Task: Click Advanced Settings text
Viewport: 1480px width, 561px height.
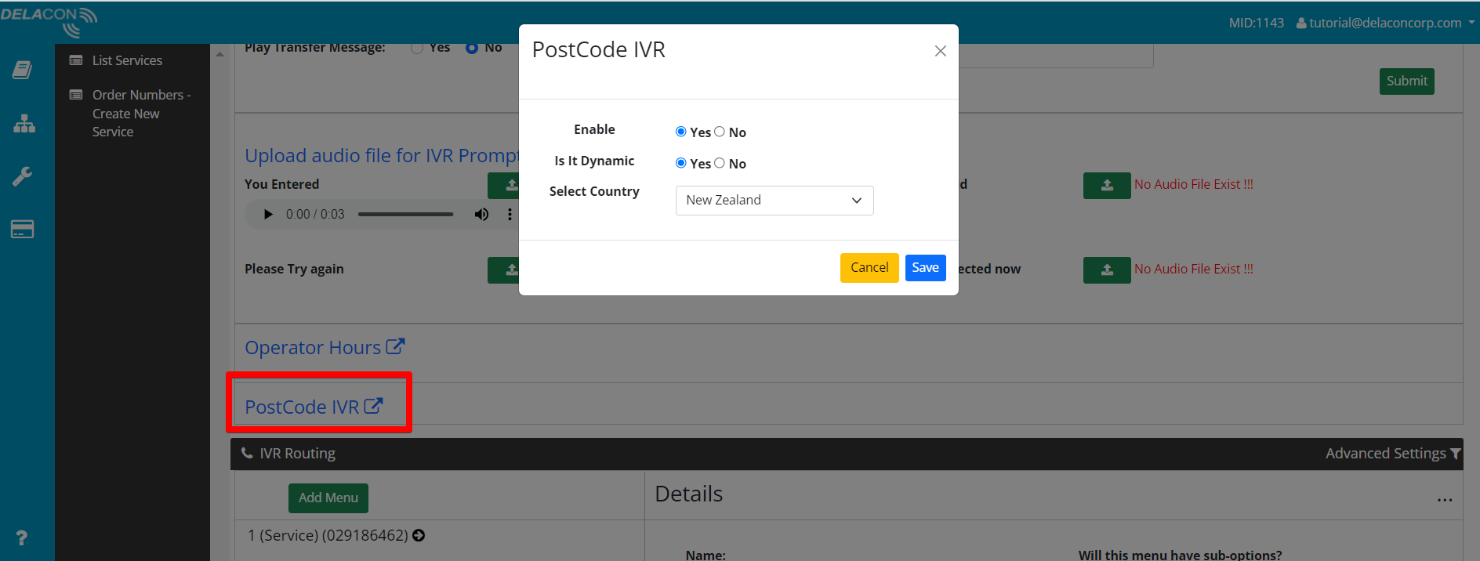Action: coord(1385,454)
